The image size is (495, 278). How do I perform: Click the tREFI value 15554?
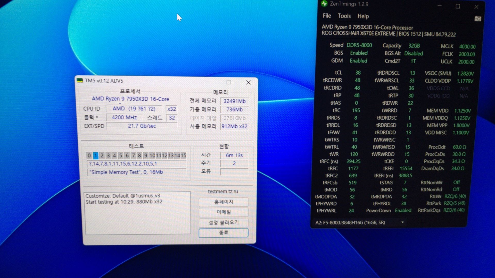pyautogui.click(x=406, y=168)
